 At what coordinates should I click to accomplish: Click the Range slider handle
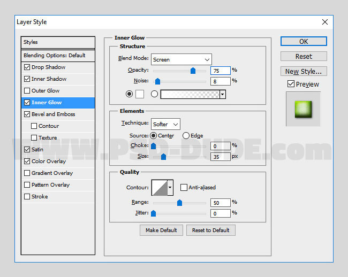179,203
